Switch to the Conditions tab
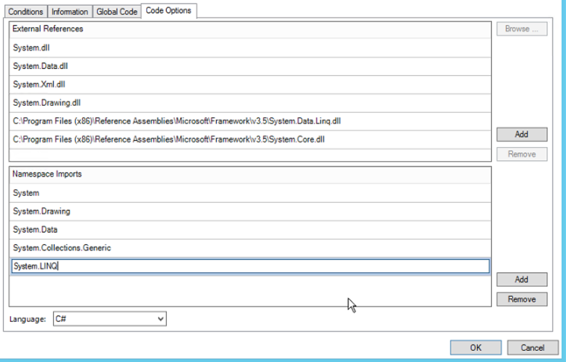566x362 pixels. pos(26,11)
